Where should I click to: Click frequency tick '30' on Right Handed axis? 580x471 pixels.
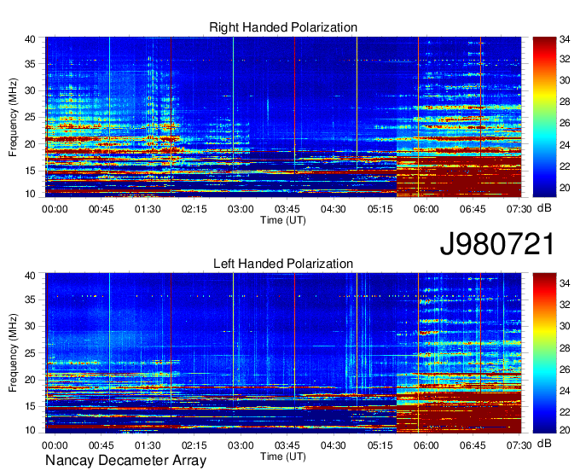coord(30,90)
